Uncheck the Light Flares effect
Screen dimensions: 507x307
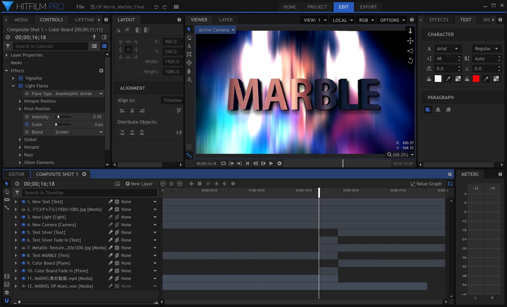[20, 86]
